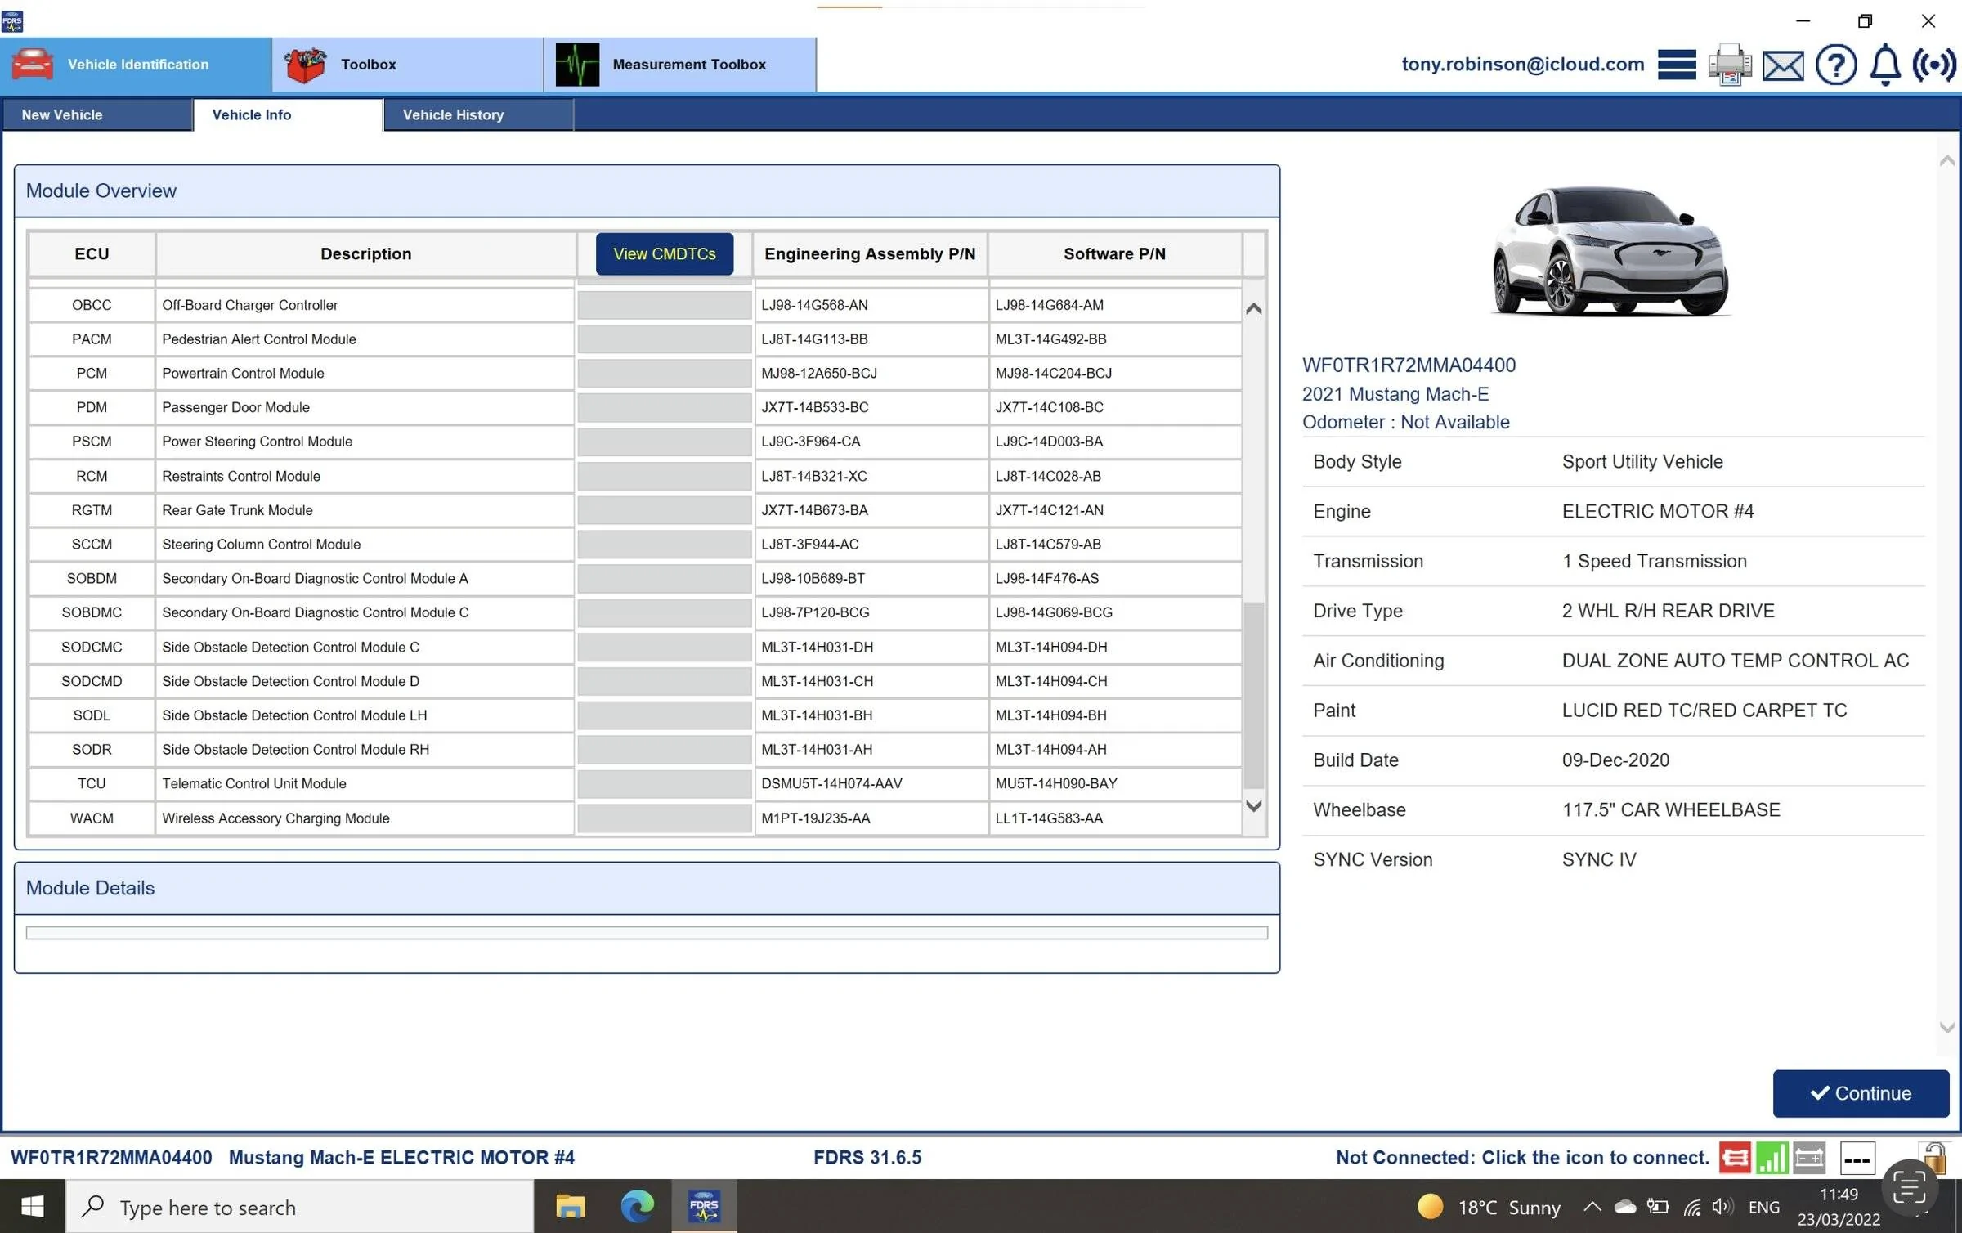
Task: Click the green signal strength bars icon
Action: 1772,1158
